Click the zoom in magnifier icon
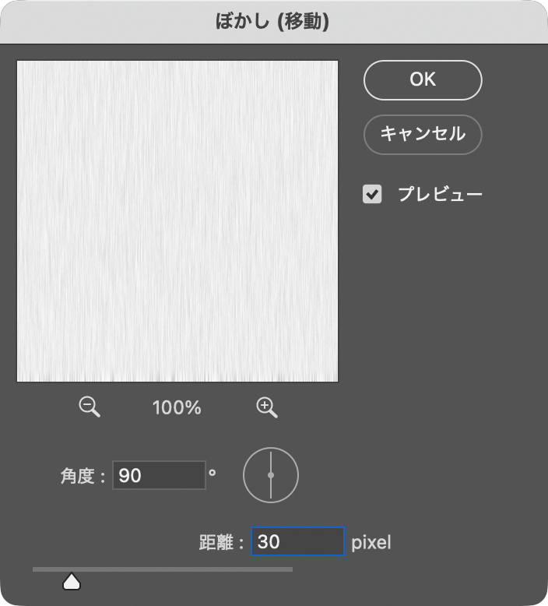 coord(267,407)
